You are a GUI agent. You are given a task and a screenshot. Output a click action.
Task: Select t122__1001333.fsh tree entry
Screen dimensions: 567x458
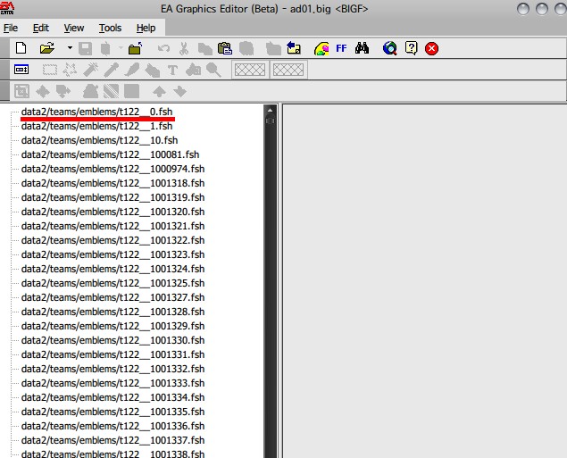113,383
